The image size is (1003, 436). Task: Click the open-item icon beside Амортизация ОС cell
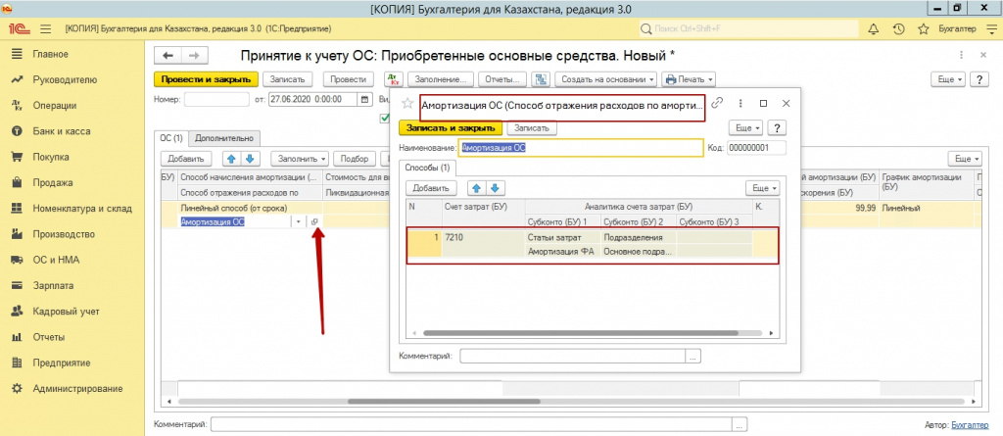click(314, 221)
